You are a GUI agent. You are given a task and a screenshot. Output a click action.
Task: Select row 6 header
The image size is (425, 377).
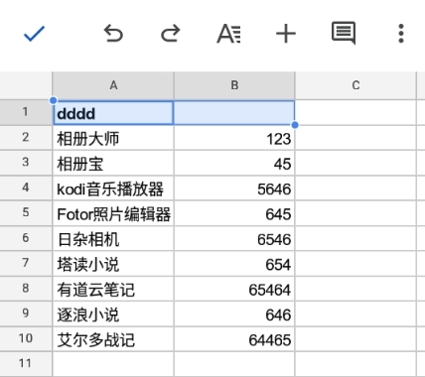tap(26, 238)
